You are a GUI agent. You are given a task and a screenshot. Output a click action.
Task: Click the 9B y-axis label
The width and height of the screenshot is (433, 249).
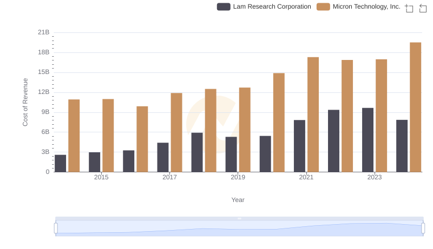pos(45,112)
